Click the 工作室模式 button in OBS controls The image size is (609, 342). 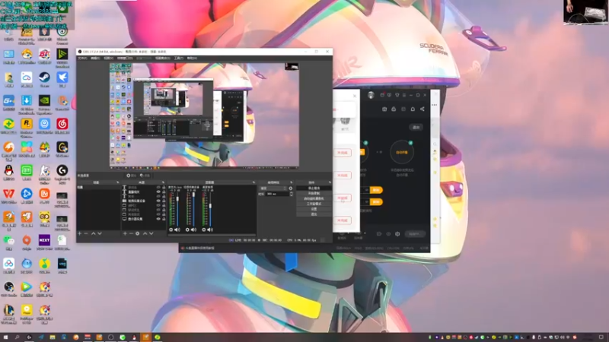pos(314,204)
